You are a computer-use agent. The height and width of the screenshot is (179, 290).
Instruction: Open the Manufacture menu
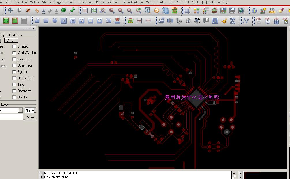[133, 2]
